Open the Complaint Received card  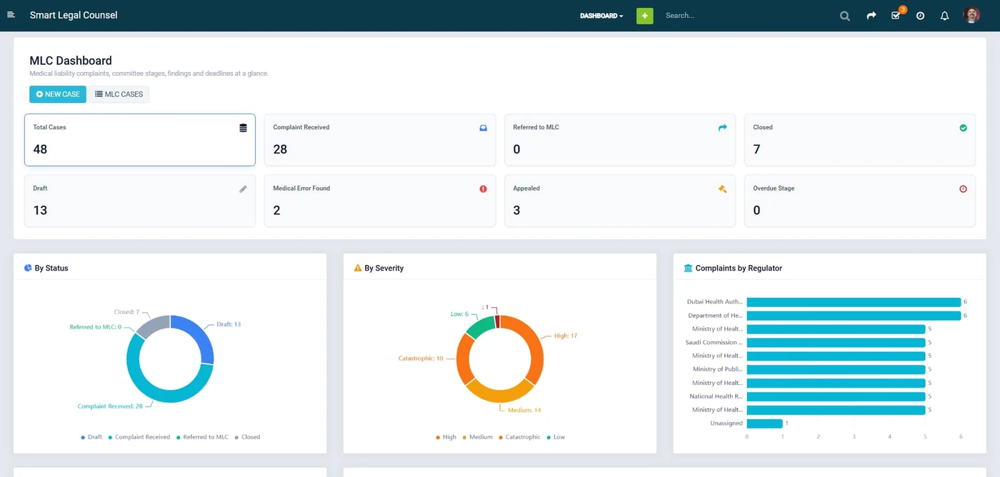[x=380, y=140]
